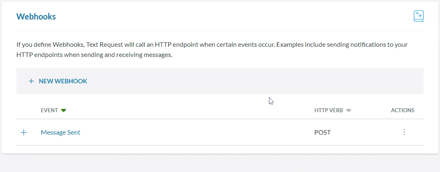
Task: Click the ACTIONS column header
Action: (402, 110)
